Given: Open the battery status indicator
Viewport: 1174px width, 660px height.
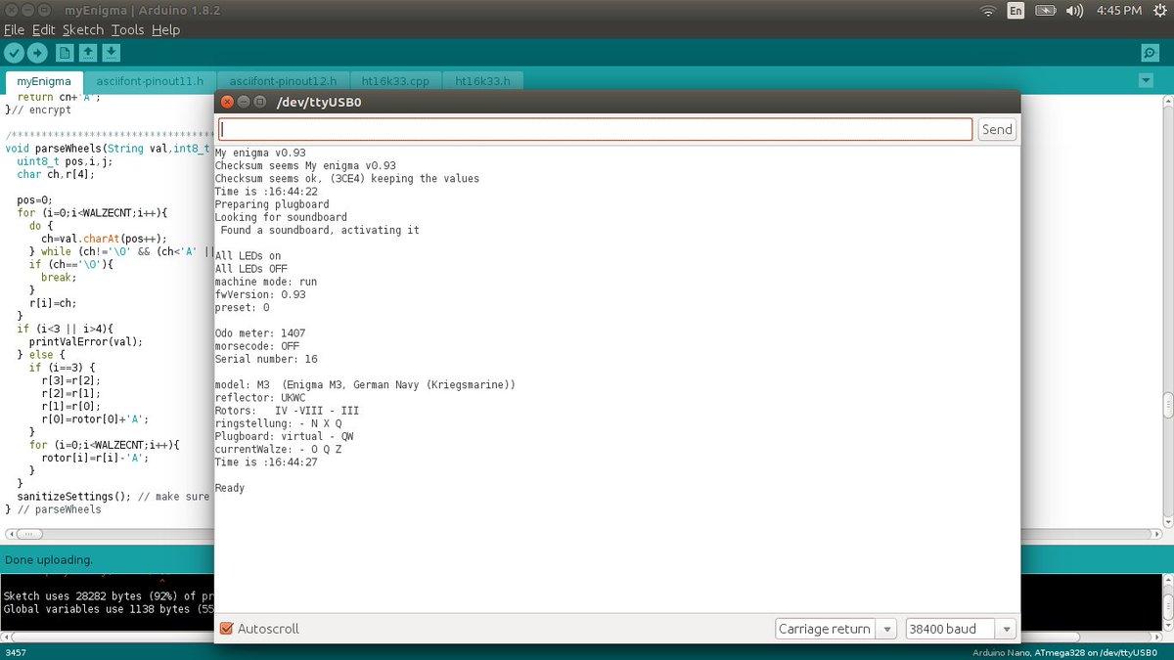Looking at the screenshot, I should coord(1046,11).
